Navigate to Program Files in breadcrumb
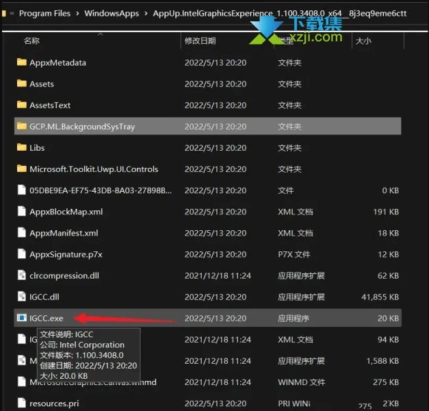Screen dimensions: 429x411 click(x=44, y=13)
